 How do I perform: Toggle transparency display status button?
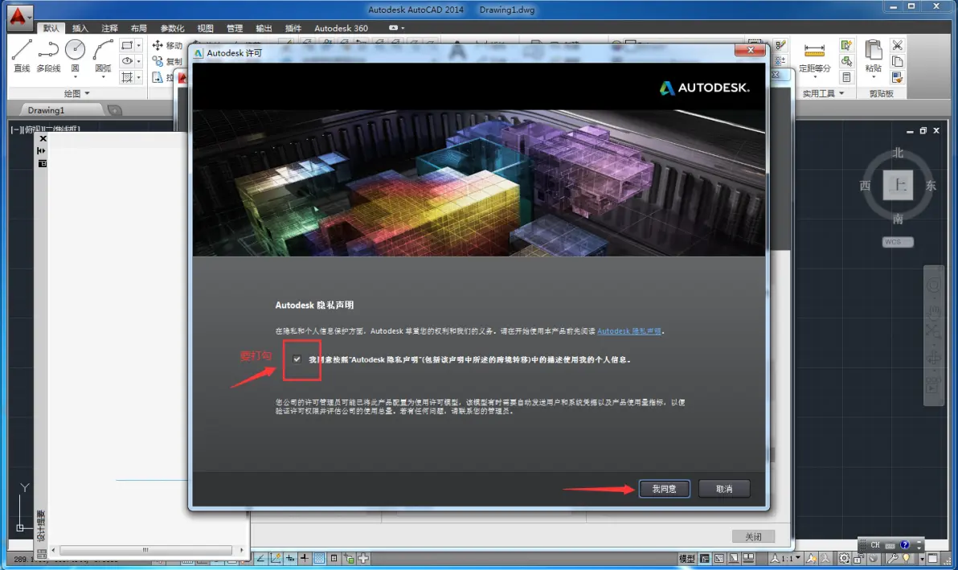pos(320,559)
